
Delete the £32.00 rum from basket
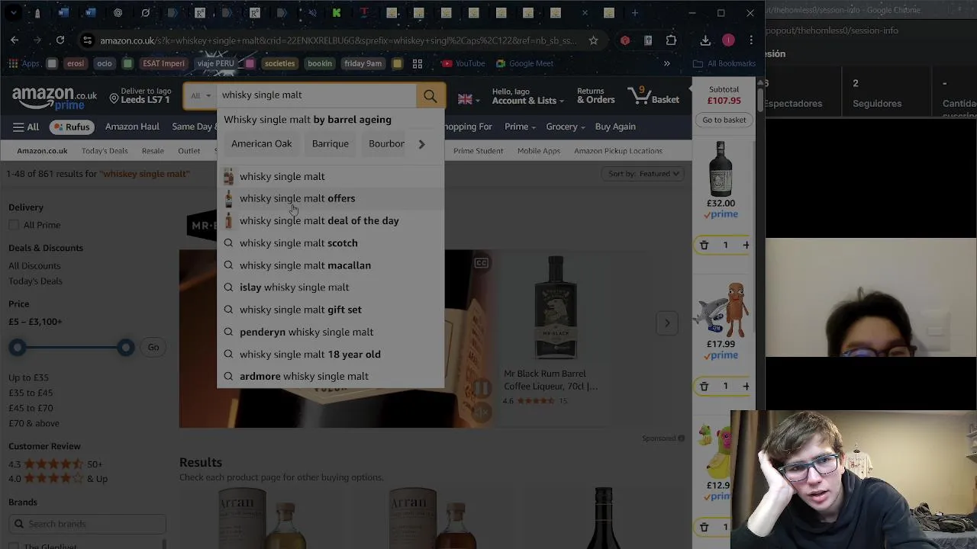coord(704,245)
